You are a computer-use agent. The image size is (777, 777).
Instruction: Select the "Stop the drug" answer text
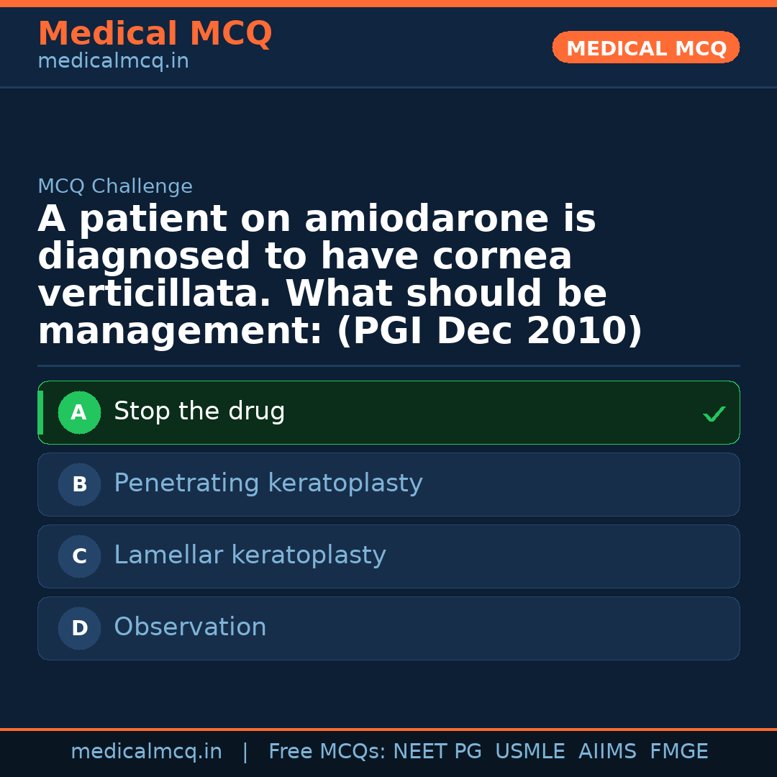click(199, 412)
